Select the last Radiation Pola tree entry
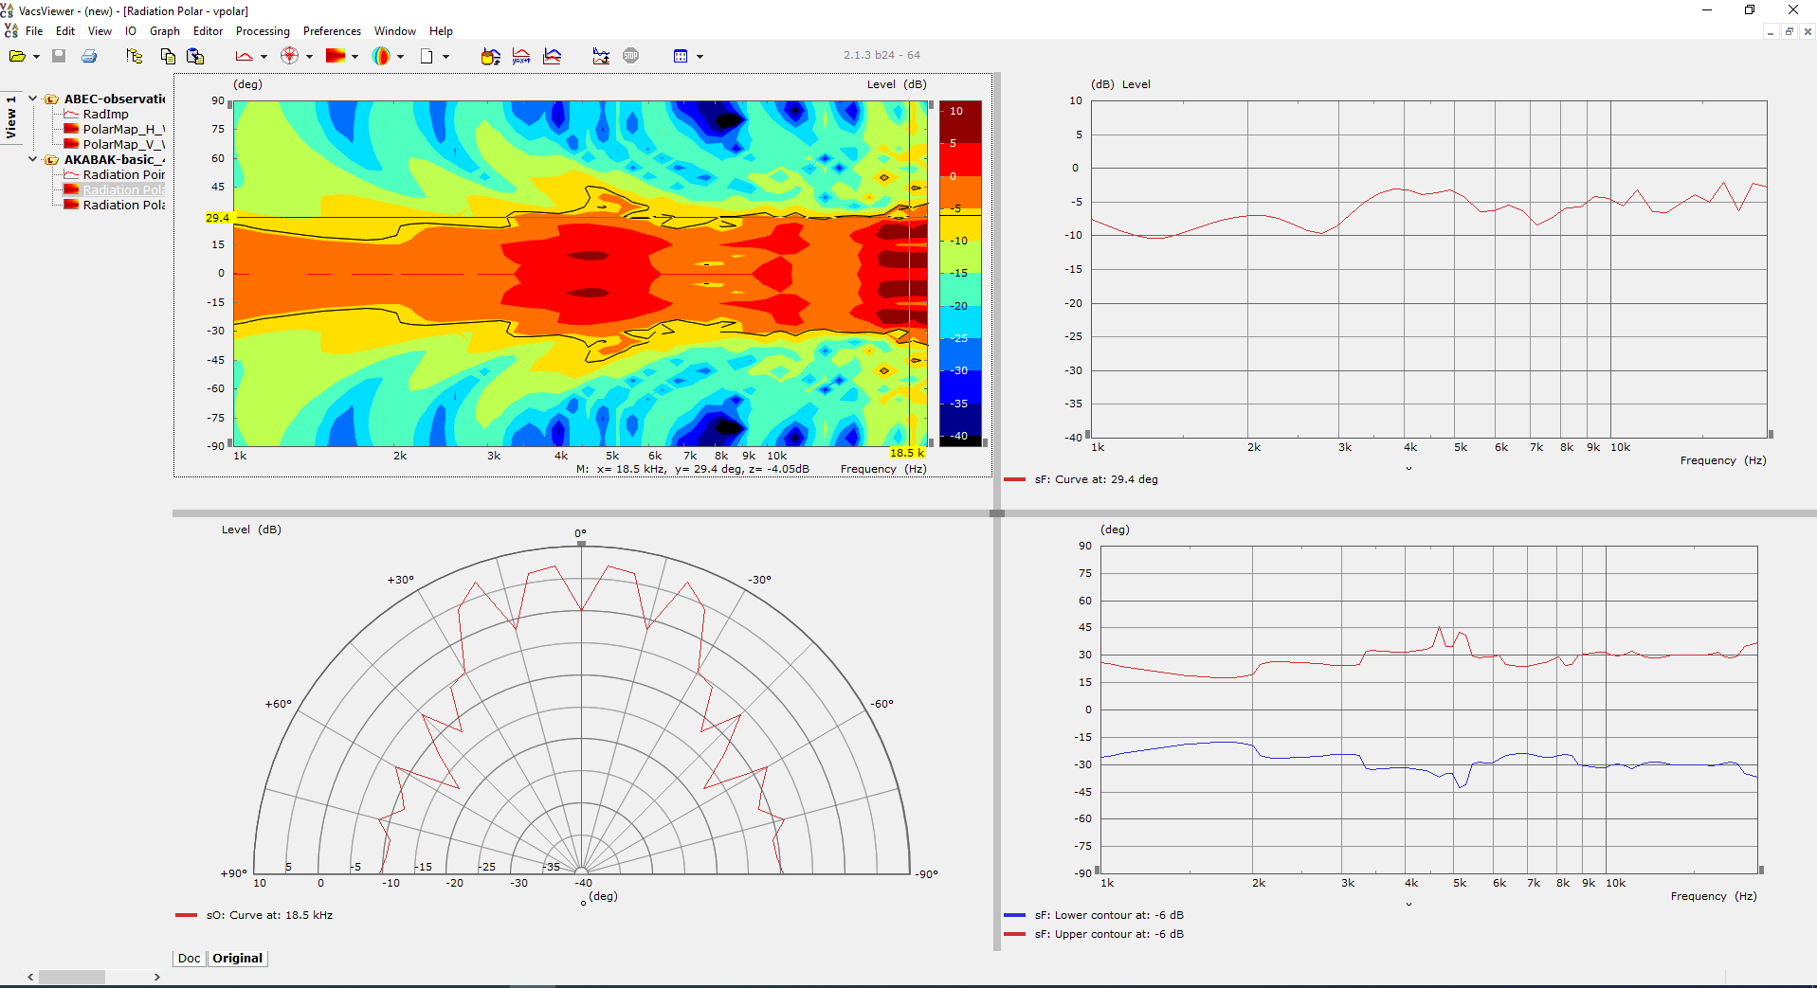This screenshot has height=988, width=1817. click(x=123, y=205)
